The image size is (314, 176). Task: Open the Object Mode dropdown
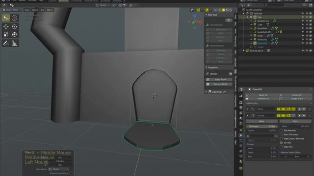tap(12, 10)
